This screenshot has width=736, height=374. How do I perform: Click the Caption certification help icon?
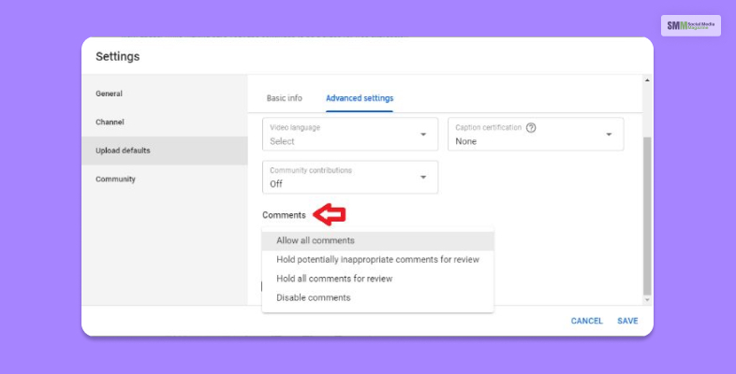click(x=531, y=127)
